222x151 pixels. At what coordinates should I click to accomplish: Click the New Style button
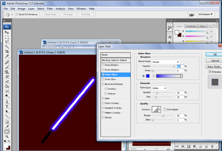[214, 67]
